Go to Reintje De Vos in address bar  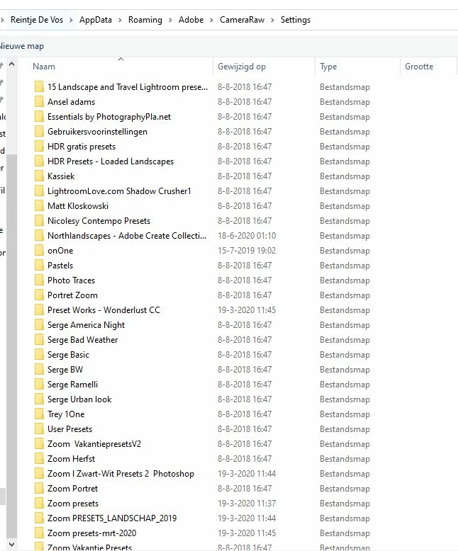[x=37, y=20]
